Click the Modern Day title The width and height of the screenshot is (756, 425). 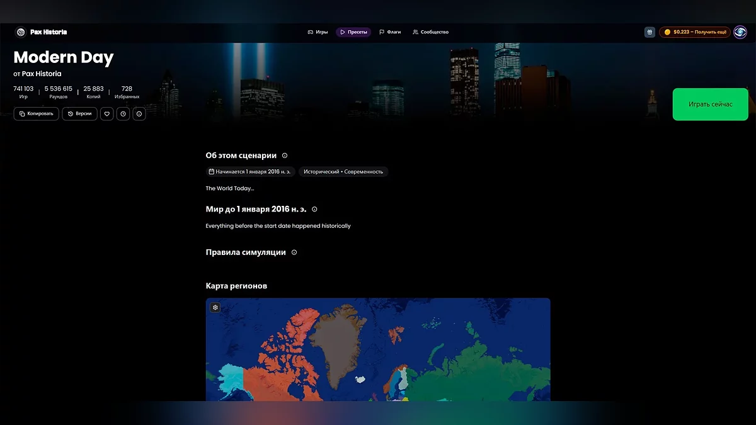click(64, 58)
